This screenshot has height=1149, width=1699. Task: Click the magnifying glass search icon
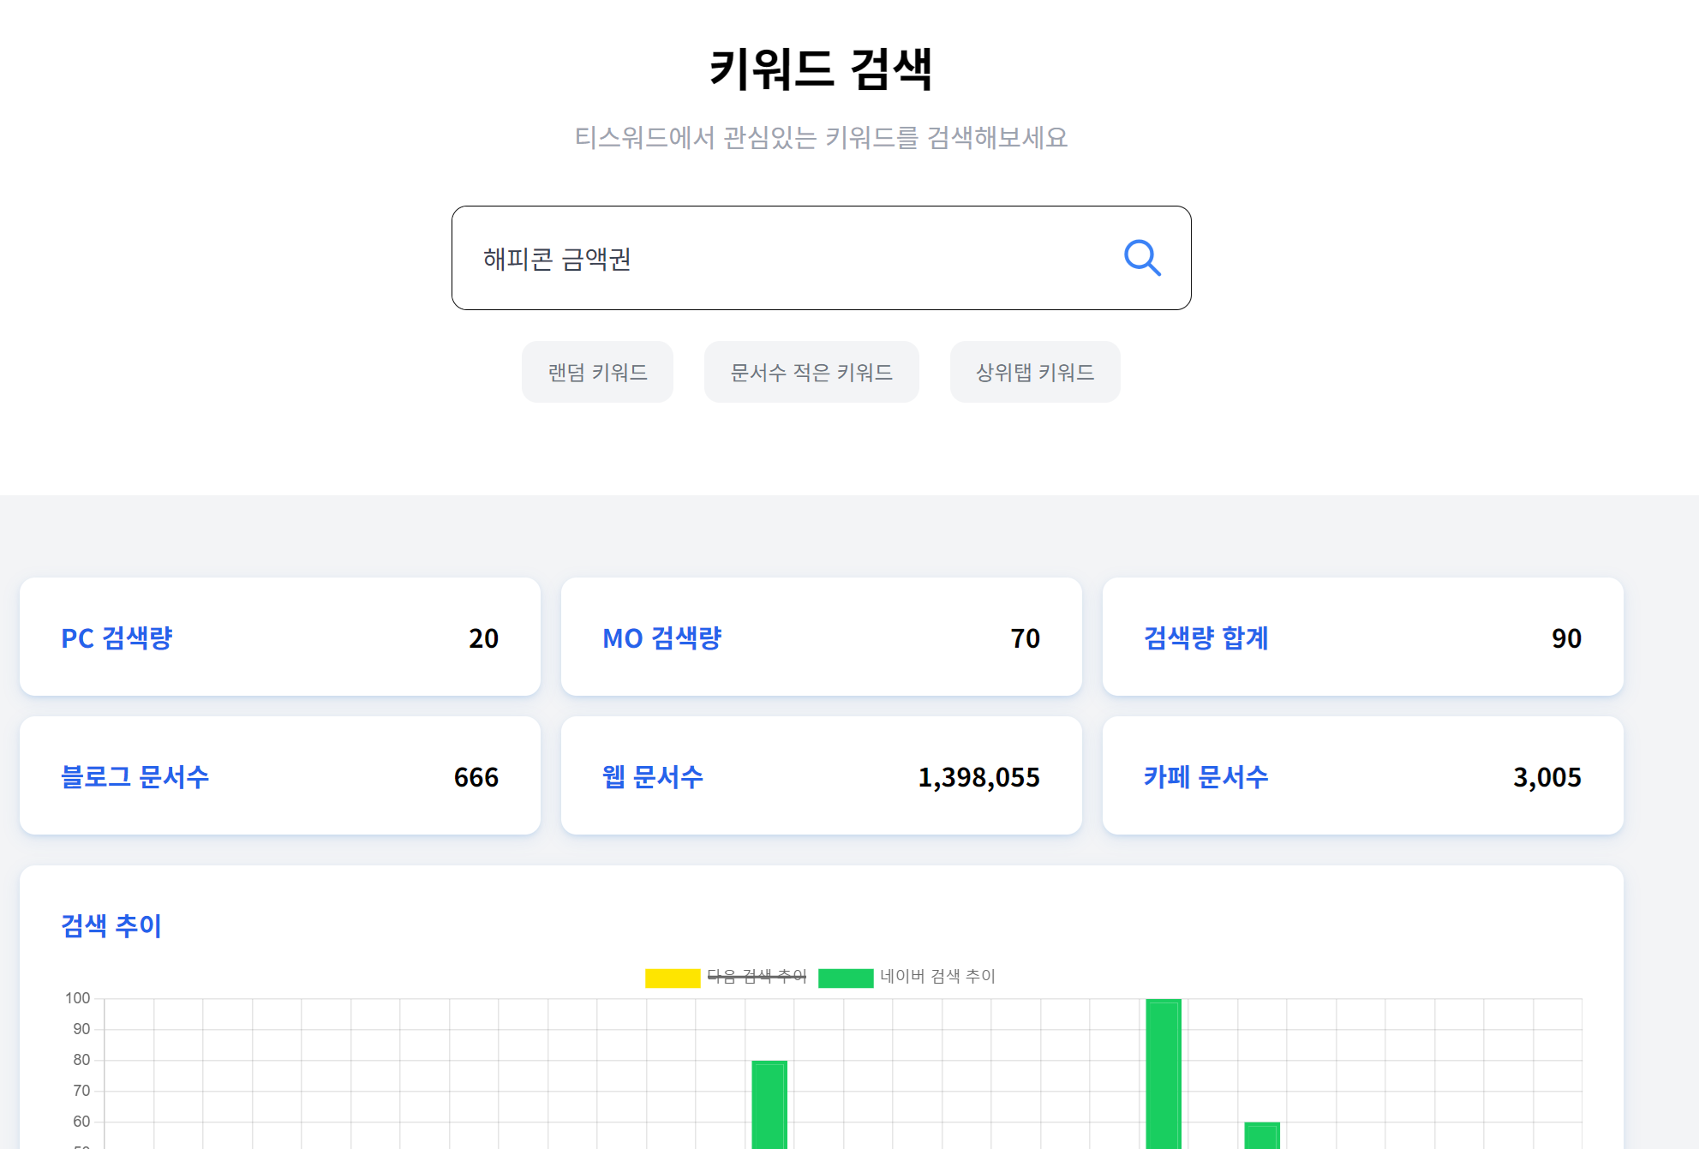[1142, 258]
